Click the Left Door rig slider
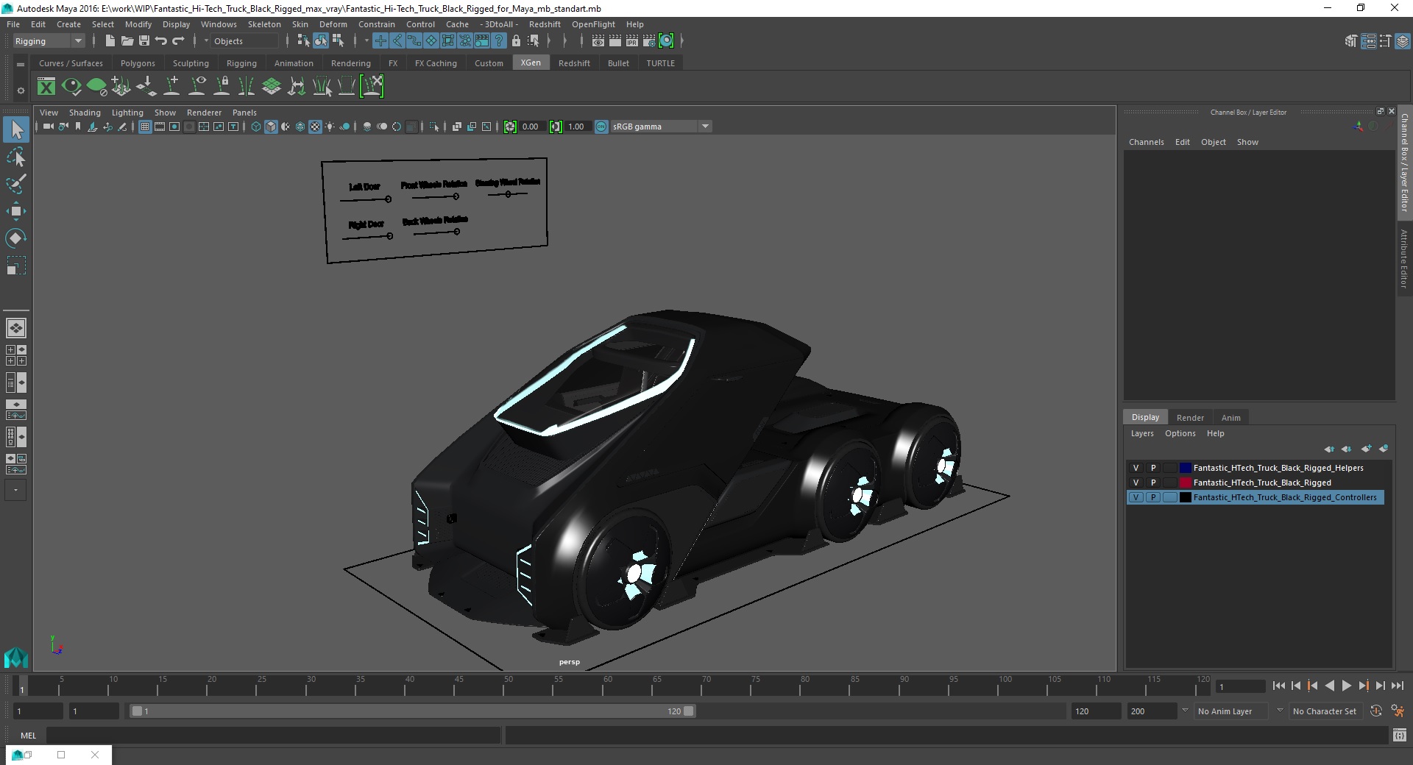The width and height of the screenshot is (1413, 765). [x=366, y=199]
